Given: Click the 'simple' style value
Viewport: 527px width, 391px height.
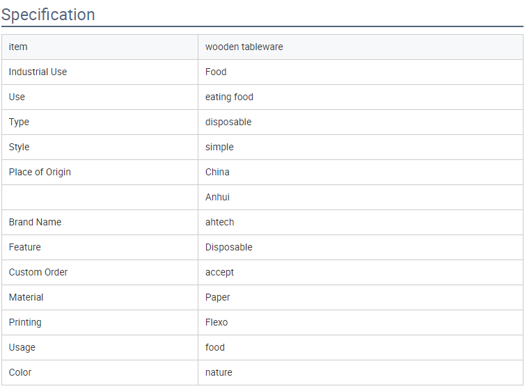Looking at the screenshot, I should tap(219, 147).
